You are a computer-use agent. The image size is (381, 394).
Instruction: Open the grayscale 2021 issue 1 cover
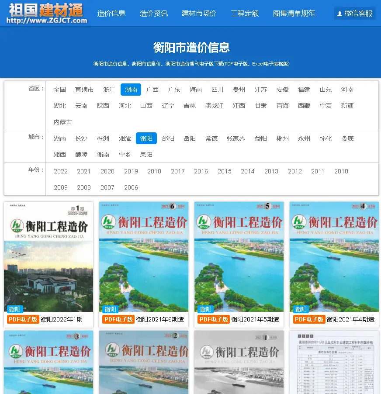(239, 363)
